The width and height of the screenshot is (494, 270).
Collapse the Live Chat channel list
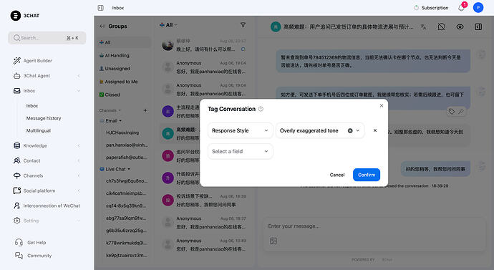pos(129,169)
